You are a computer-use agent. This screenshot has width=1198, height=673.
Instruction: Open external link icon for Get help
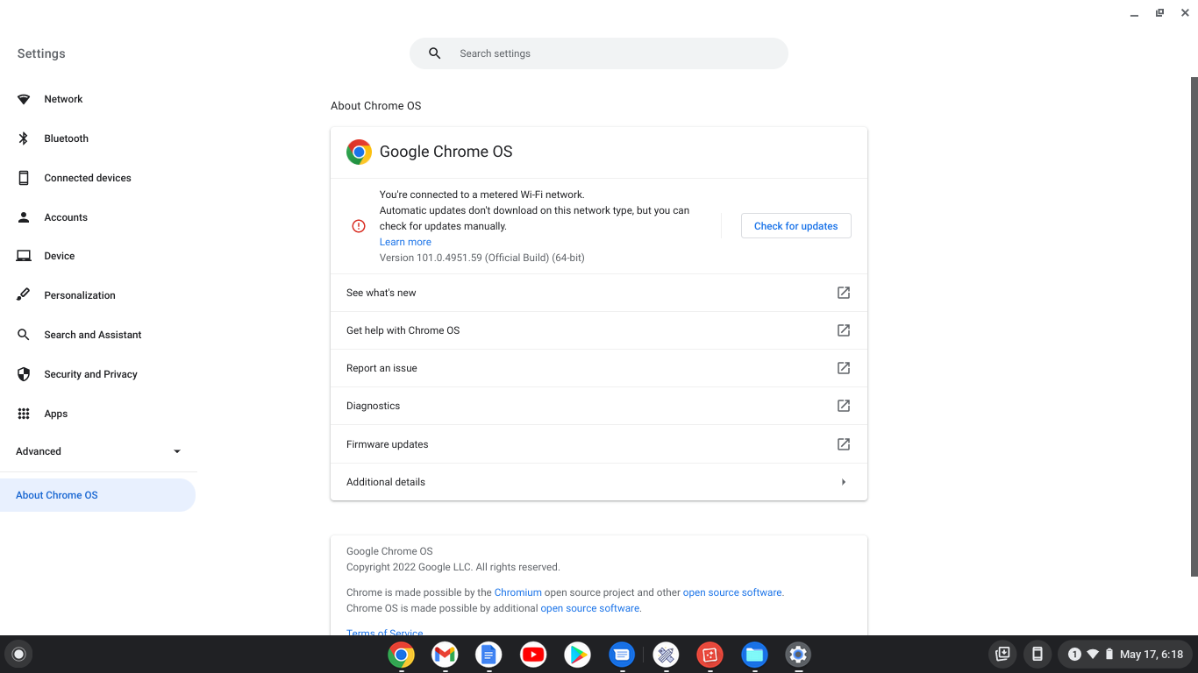844,330
